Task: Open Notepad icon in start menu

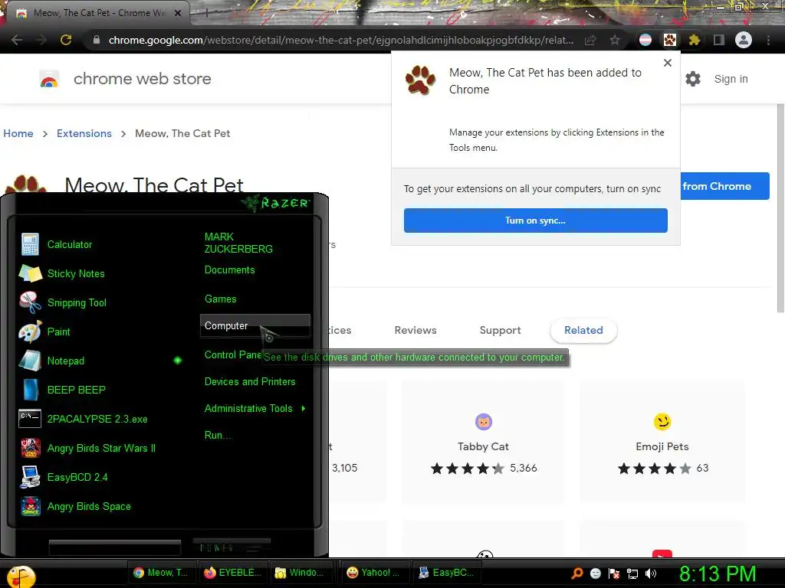Action: click(30, 361)
